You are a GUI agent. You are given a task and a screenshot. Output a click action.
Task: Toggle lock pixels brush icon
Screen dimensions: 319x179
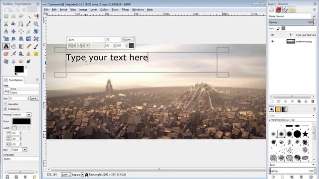point(278,28)
